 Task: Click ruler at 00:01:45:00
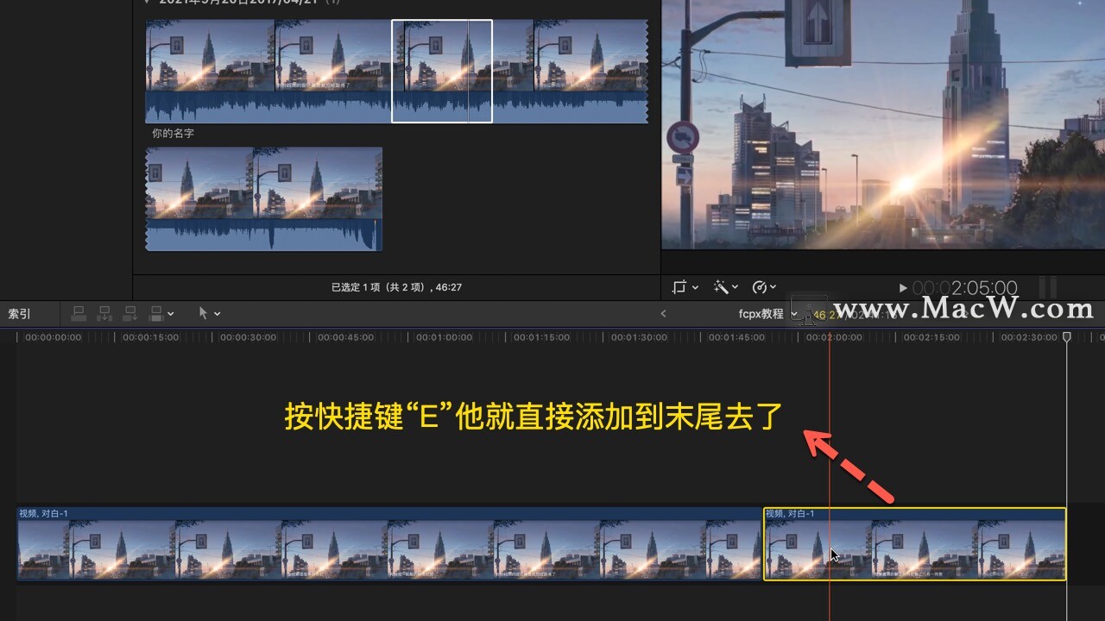736,337
